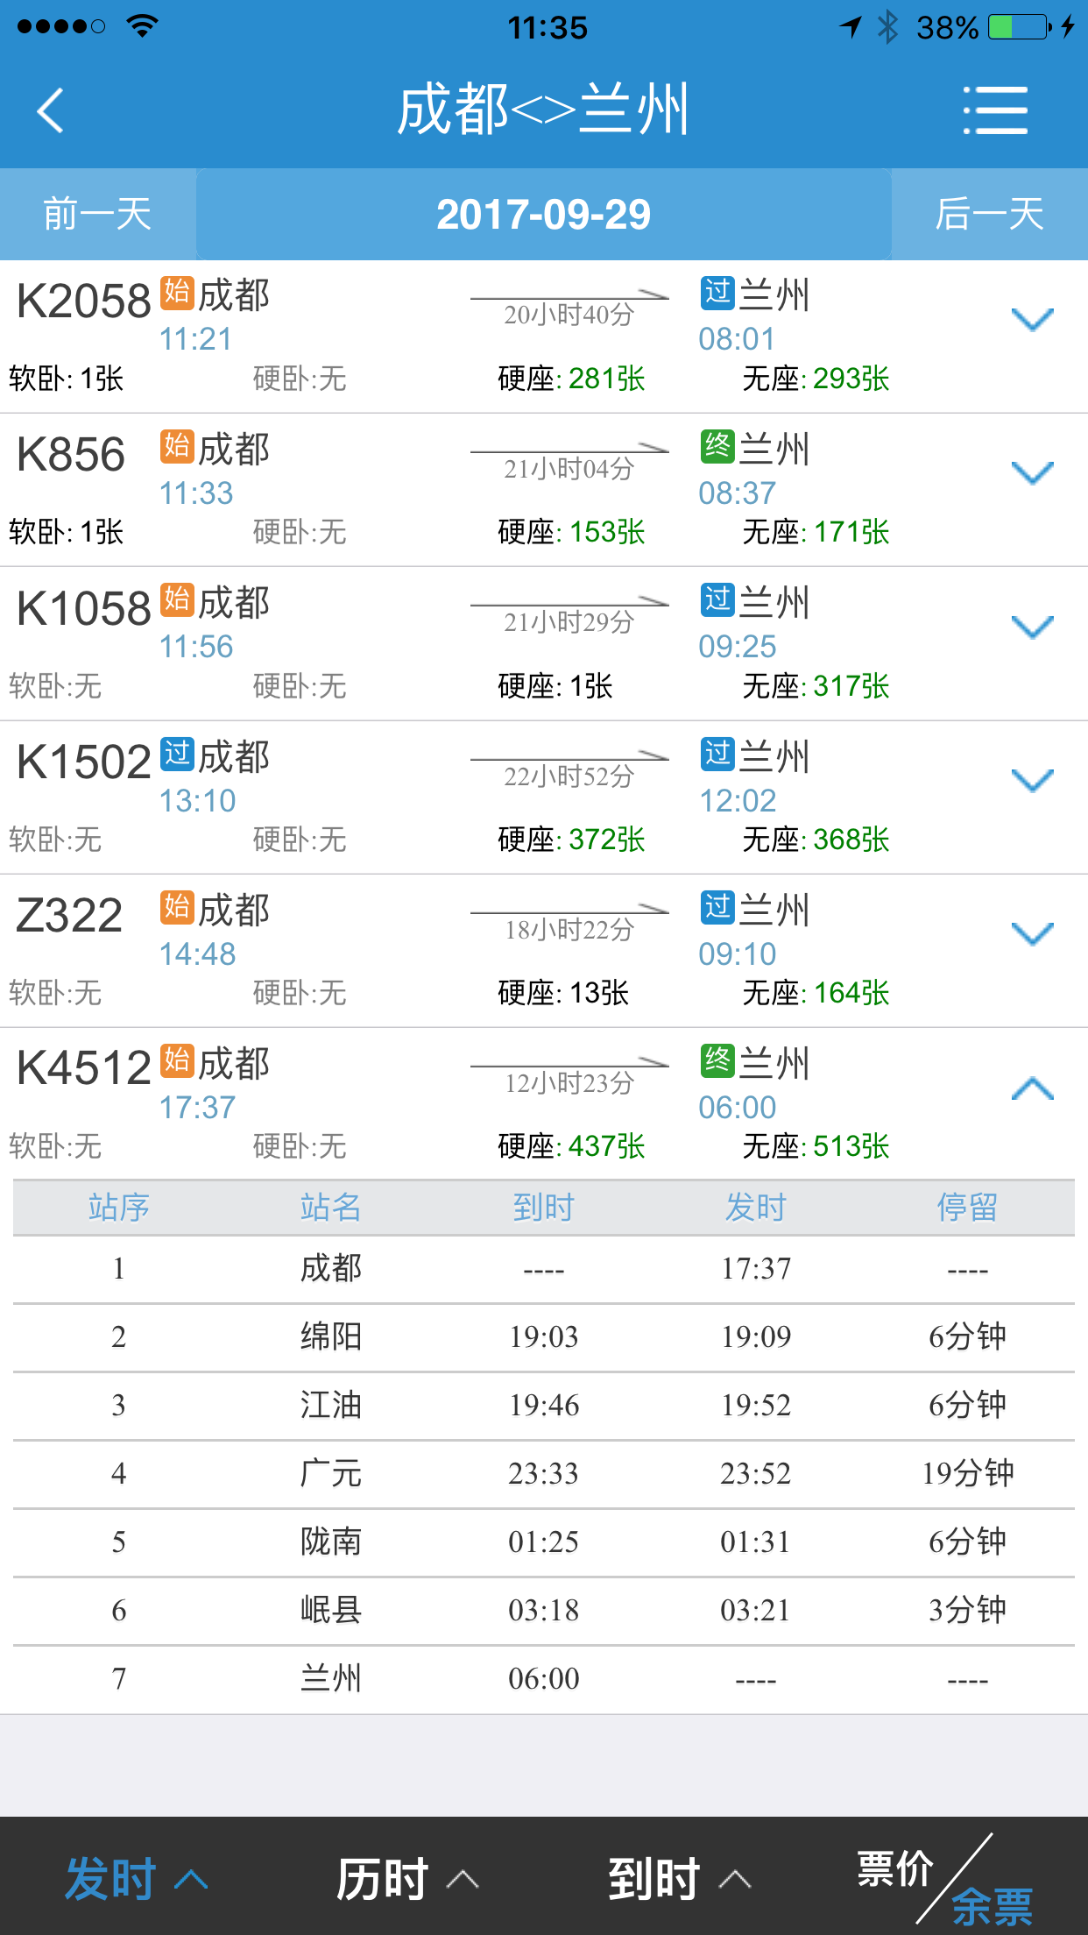Tap the blue pass-through badge for K1502 Chengdu

(x=176, y=754)
